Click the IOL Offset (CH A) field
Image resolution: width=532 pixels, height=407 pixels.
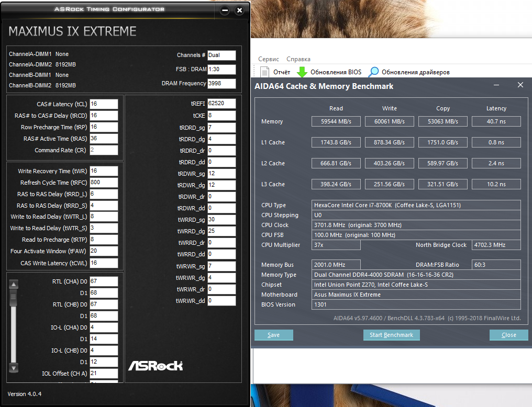[104, 374]
